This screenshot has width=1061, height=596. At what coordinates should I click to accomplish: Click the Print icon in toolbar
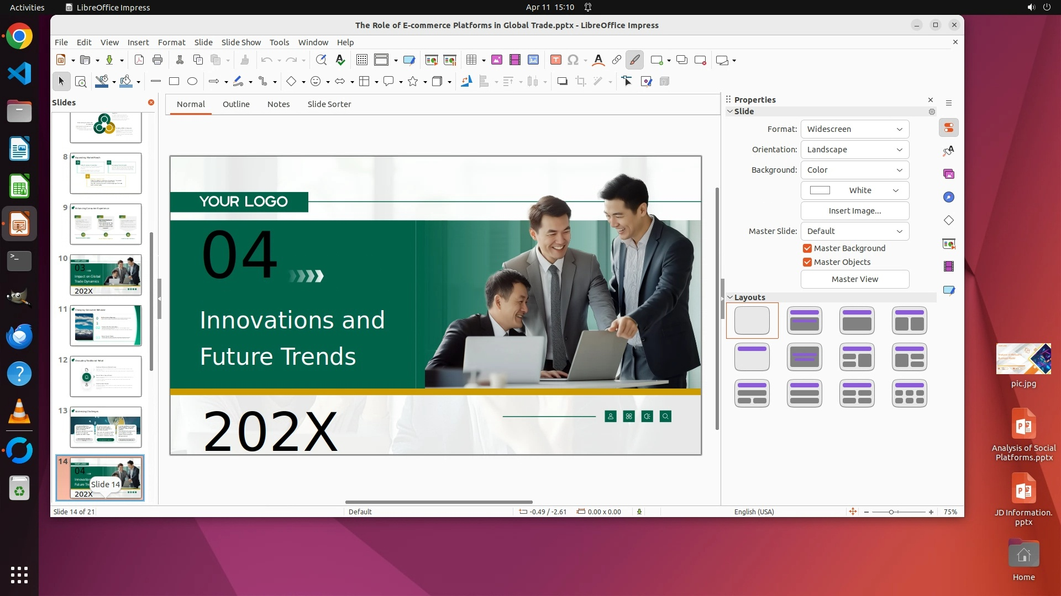(157, 60)
